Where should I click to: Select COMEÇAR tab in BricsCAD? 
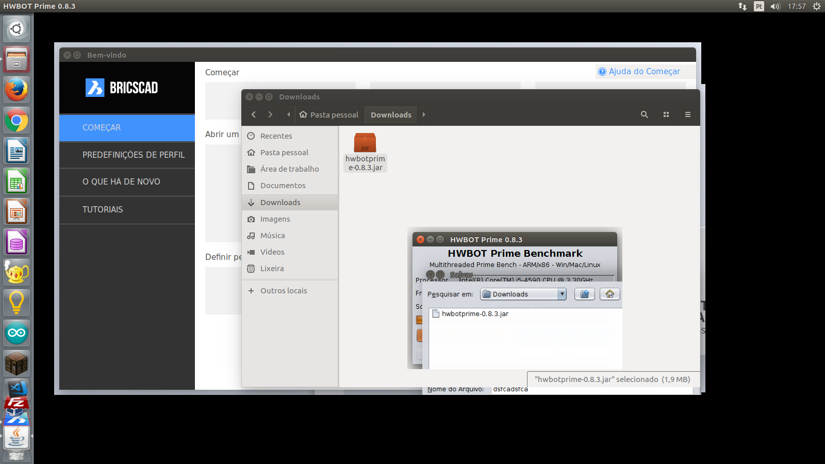127,128
